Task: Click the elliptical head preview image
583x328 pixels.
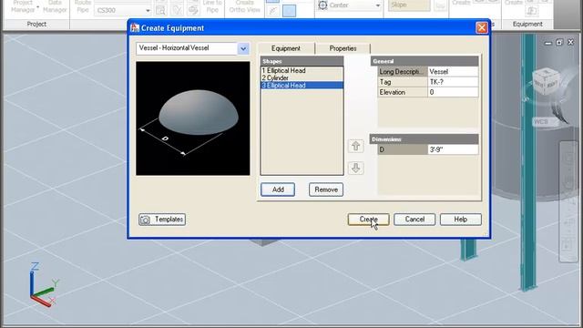Action: pos(193,118)
